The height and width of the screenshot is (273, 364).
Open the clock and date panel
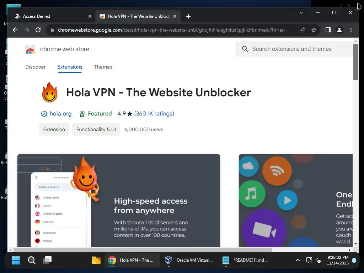pos(338,260)
